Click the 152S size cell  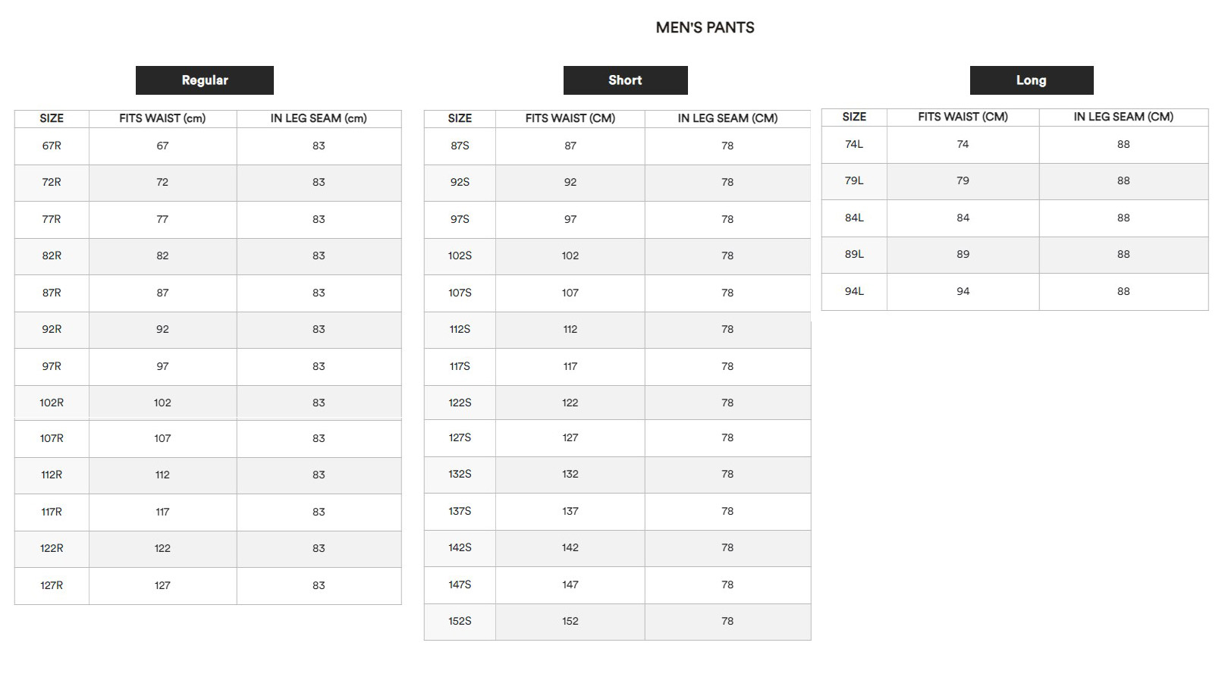(460, 621)
